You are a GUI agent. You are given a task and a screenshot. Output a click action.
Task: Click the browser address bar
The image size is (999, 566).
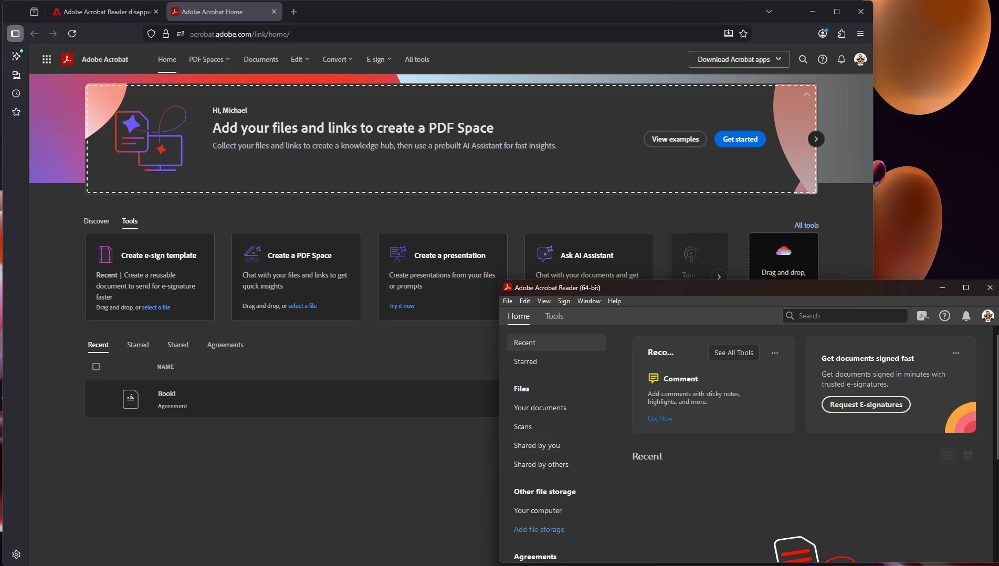446,34
